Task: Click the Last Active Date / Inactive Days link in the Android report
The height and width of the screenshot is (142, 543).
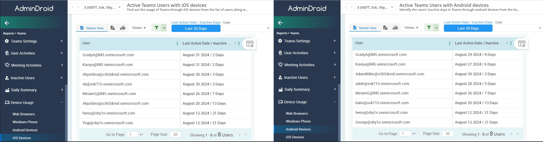Action: (x=468, y=22)
